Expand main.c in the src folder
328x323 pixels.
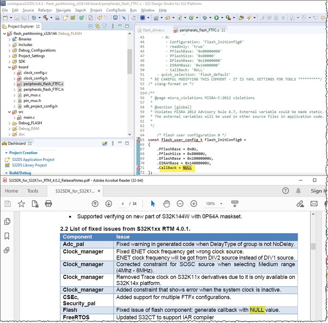(x=15, y=117)
